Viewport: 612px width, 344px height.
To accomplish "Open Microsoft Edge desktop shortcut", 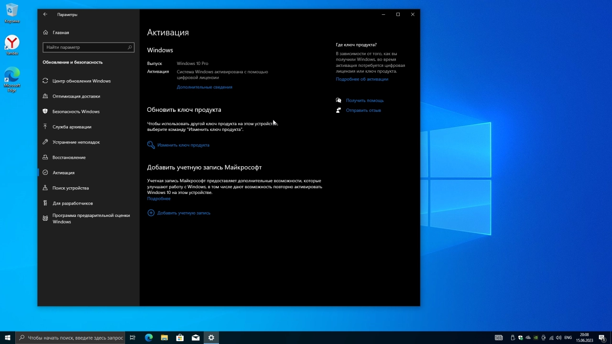I will coord(12,79).
